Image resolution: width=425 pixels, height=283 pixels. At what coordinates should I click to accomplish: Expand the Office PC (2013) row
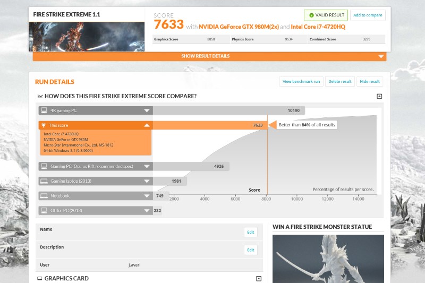point(147,210)
